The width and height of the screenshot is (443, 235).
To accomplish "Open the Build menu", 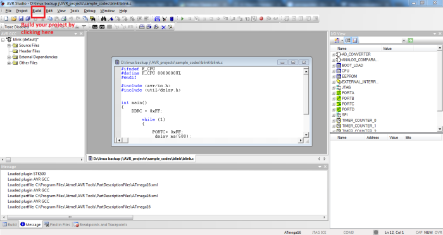I will click(37, 11).
